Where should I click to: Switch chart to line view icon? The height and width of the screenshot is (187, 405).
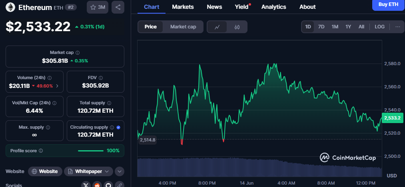217,27
